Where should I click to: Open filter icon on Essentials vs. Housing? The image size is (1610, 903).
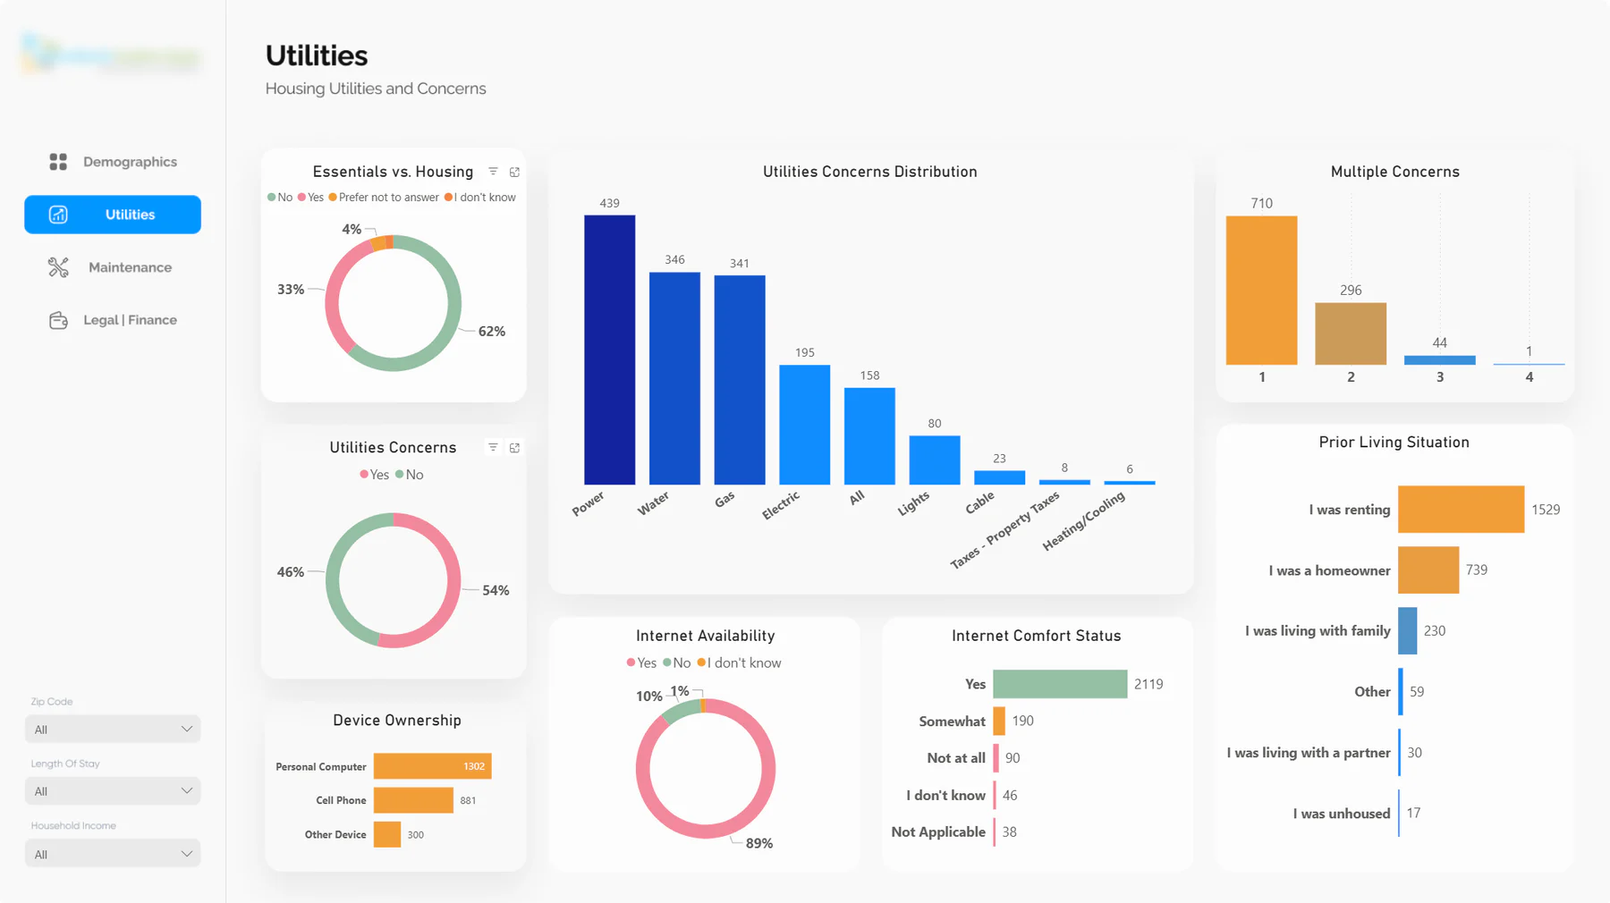(493, 172)
